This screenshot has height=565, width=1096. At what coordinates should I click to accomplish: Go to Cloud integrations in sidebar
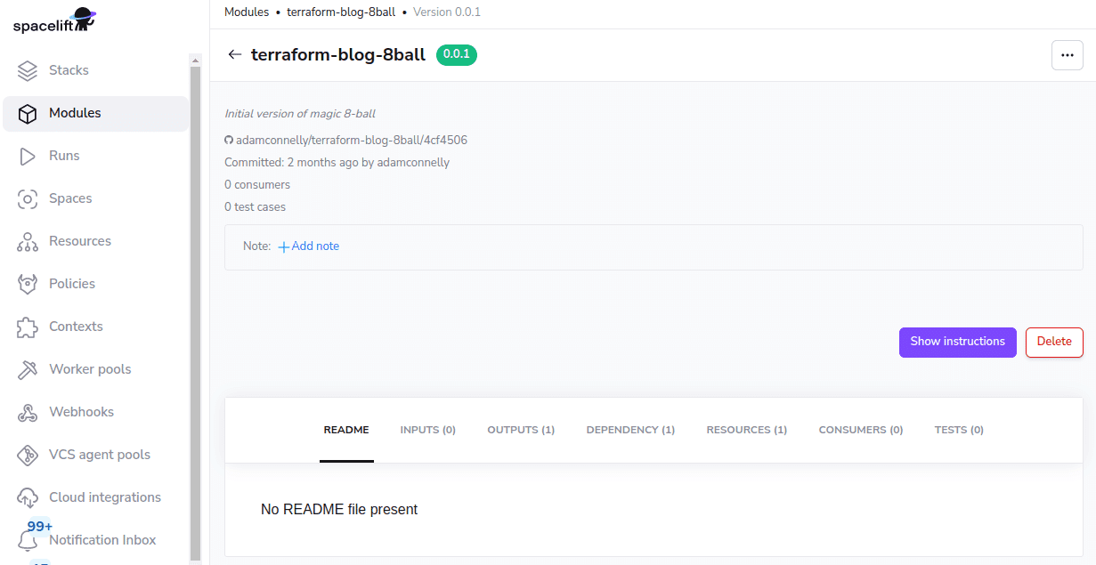click(105, 497)
